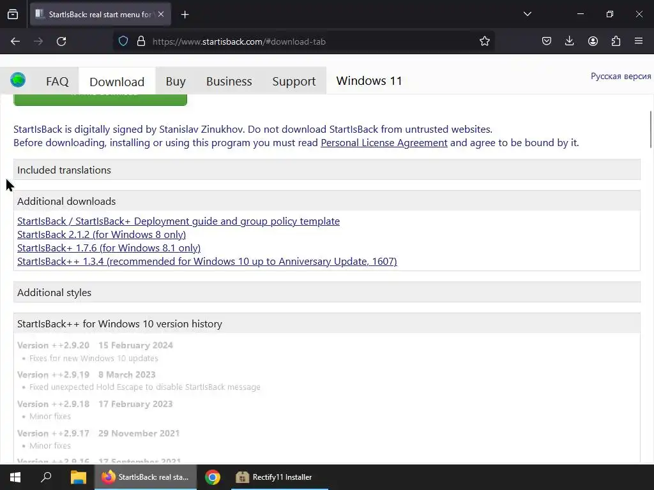The width and height of the screenshot is (654, 490).
Task: Expand the Included translations section
Action: coord(326,170)
